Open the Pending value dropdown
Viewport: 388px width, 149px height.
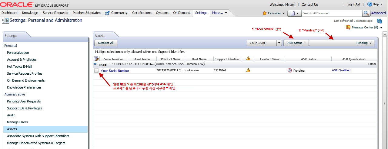(342, 43)
